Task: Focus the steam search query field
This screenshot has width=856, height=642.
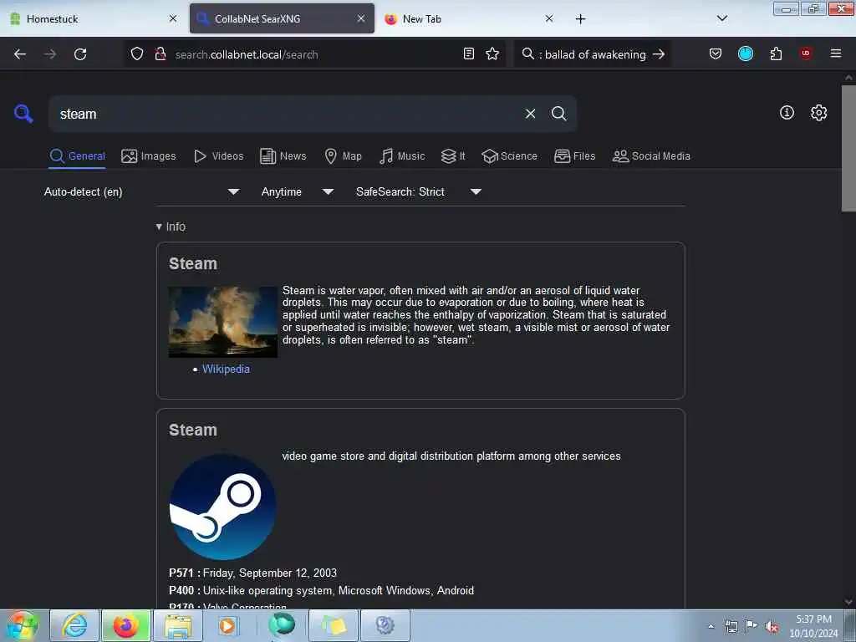Action: pyautogui.click(x=287, y=114)
